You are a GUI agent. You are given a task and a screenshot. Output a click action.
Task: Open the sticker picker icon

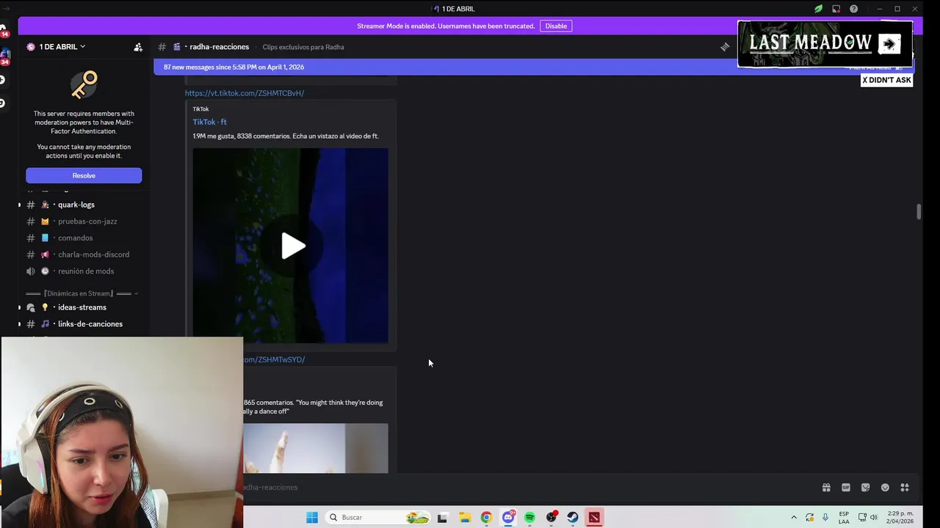[x=865, y=488]
